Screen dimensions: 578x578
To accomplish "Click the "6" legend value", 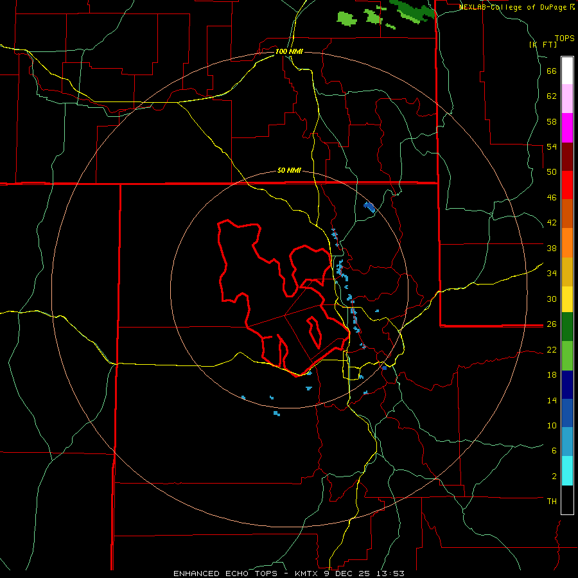I will click(x=554, y=450).
